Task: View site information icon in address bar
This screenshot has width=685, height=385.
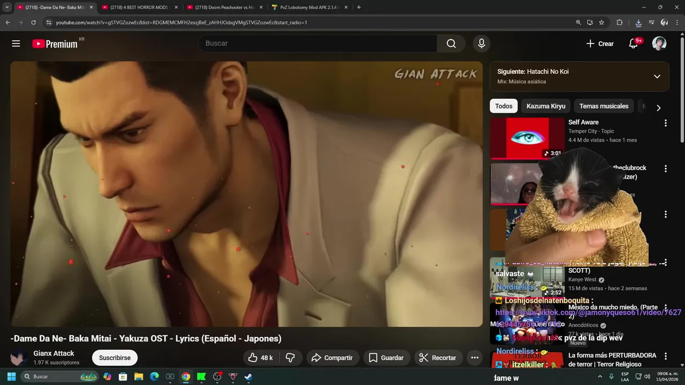Action: 49,22
